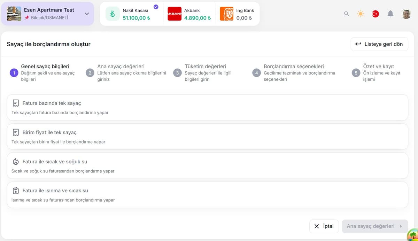Screen dimensions: 418x241
Task: Go to step 2 Ana sayaç değerleri
Action: [121, 67]
